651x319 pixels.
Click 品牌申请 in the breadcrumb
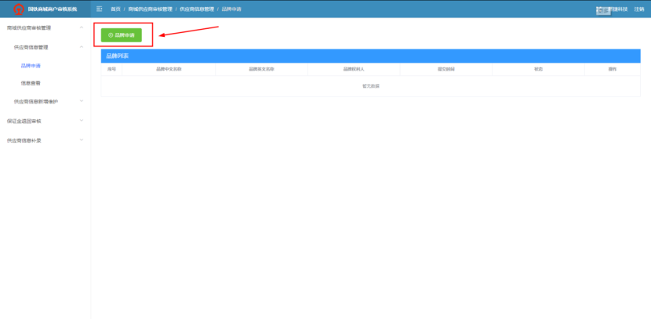(231, 9)
